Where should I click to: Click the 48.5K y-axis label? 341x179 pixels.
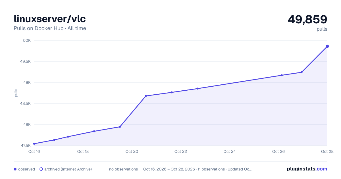coord(25,103)
